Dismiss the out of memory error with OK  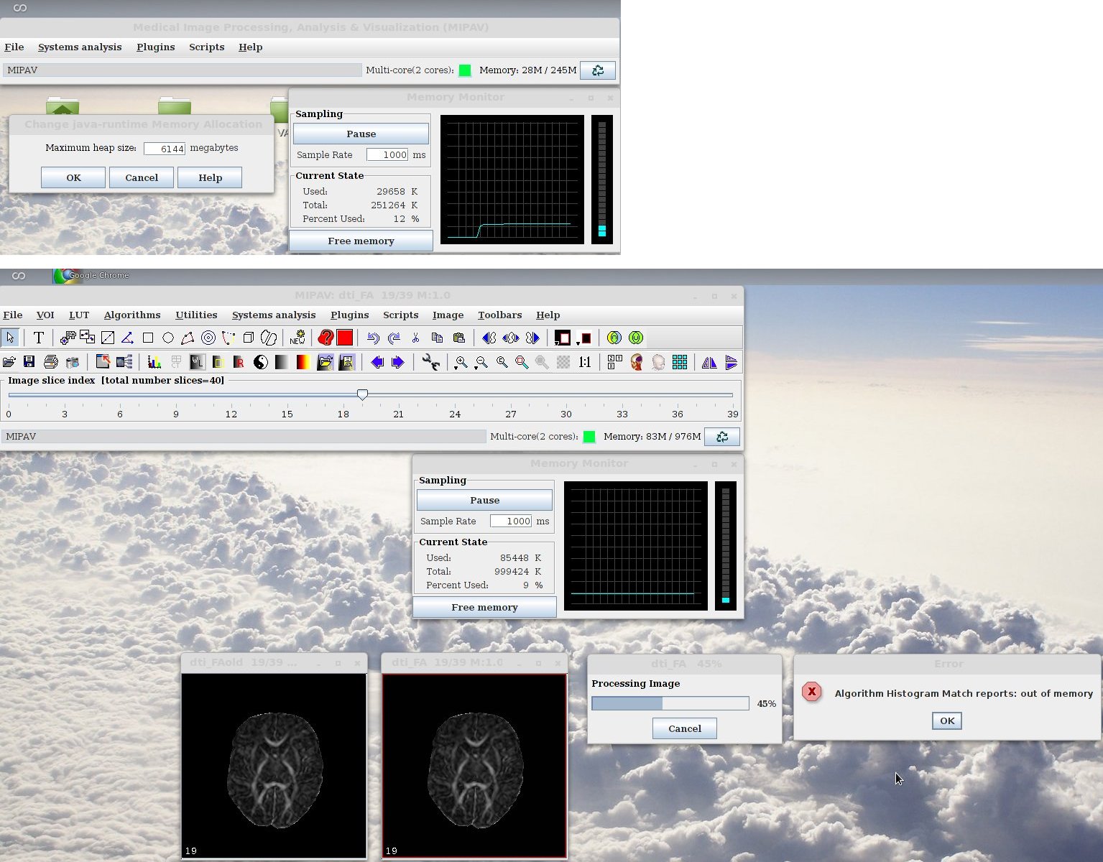tap(946, 720)
